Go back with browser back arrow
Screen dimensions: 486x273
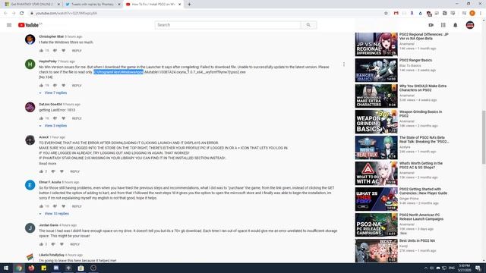point(5,14)
